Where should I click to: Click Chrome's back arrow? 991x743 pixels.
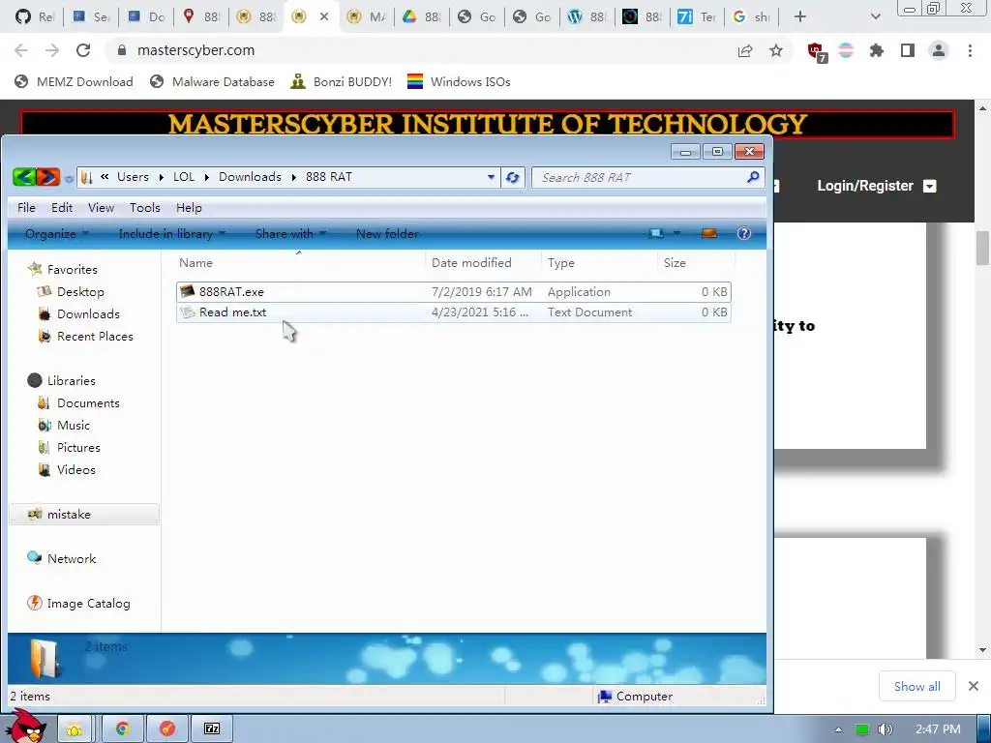click(x=21, y=50)
